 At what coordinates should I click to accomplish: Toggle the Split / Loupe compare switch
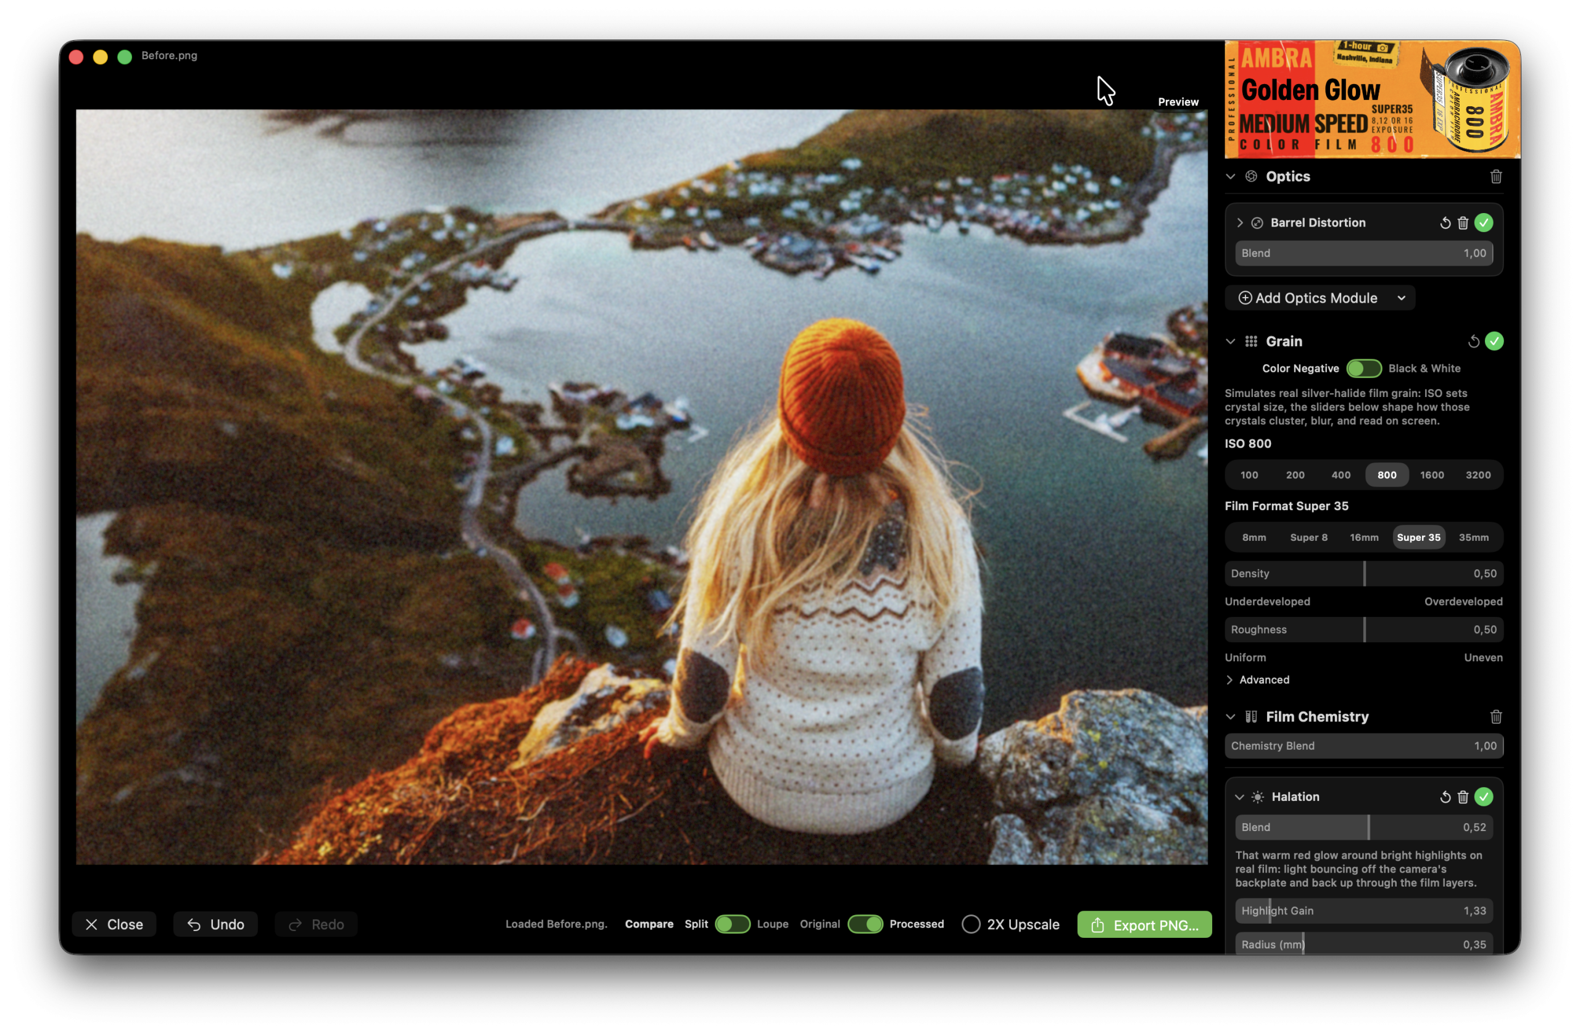(732, 925)
